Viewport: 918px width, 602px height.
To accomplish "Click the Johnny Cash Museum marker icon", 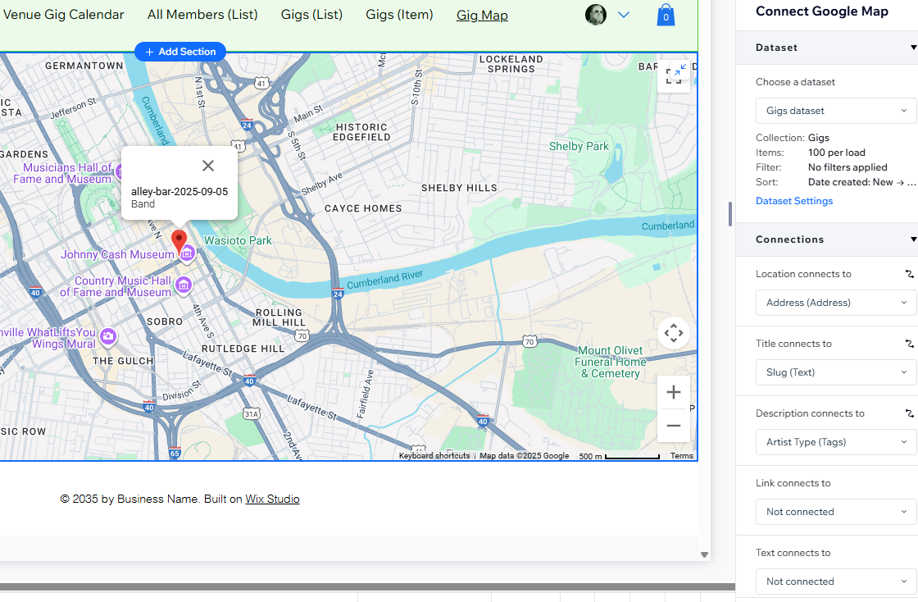I will [x=188, y=254].
